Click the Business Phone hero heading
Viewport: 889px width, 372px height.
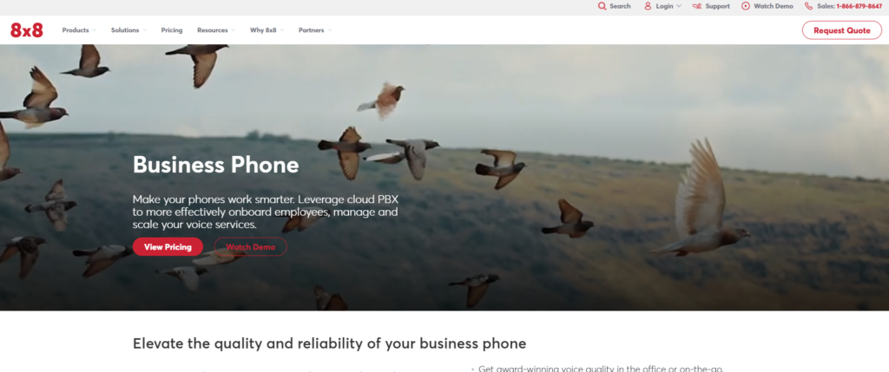pos(215,165)
